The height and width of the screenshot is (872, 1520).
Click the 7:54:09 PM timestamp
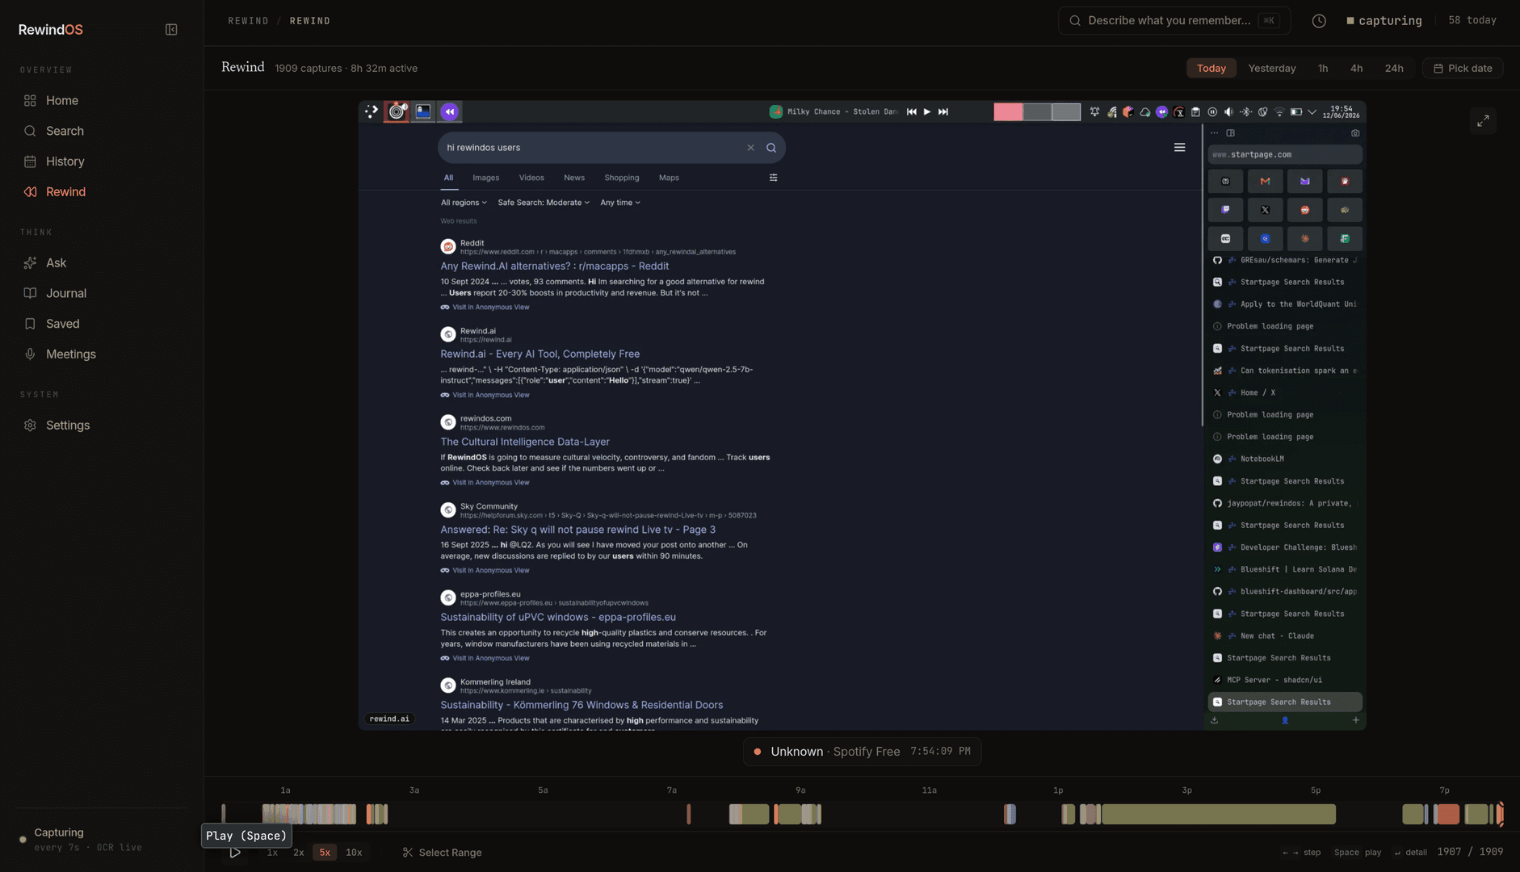tap(940, 752)
